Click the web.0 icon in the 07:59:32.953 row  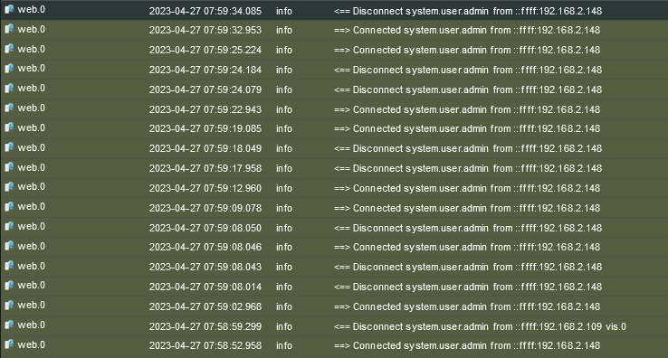9,29
